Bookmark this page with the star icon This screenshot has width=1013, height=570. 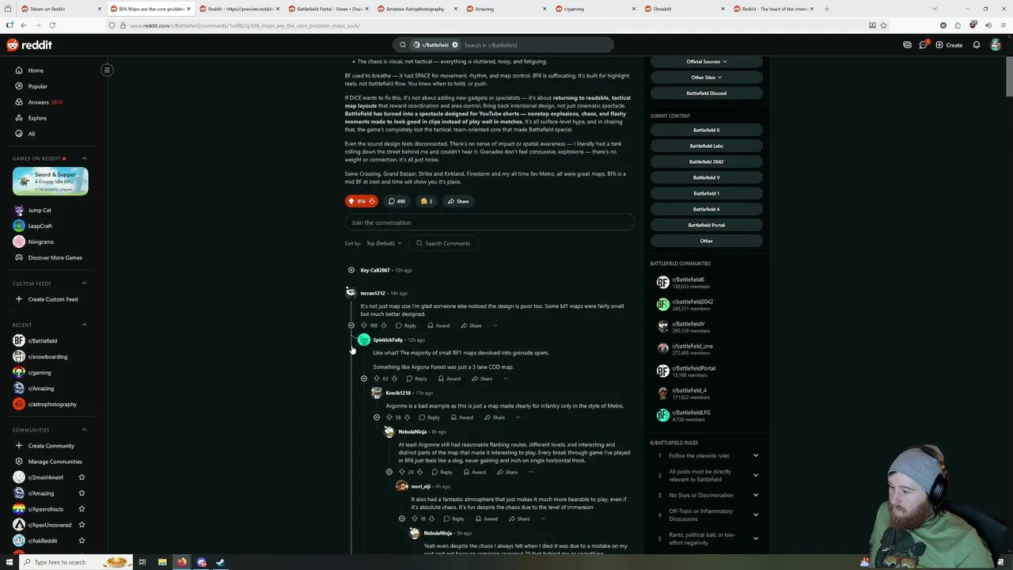[884, 25]
